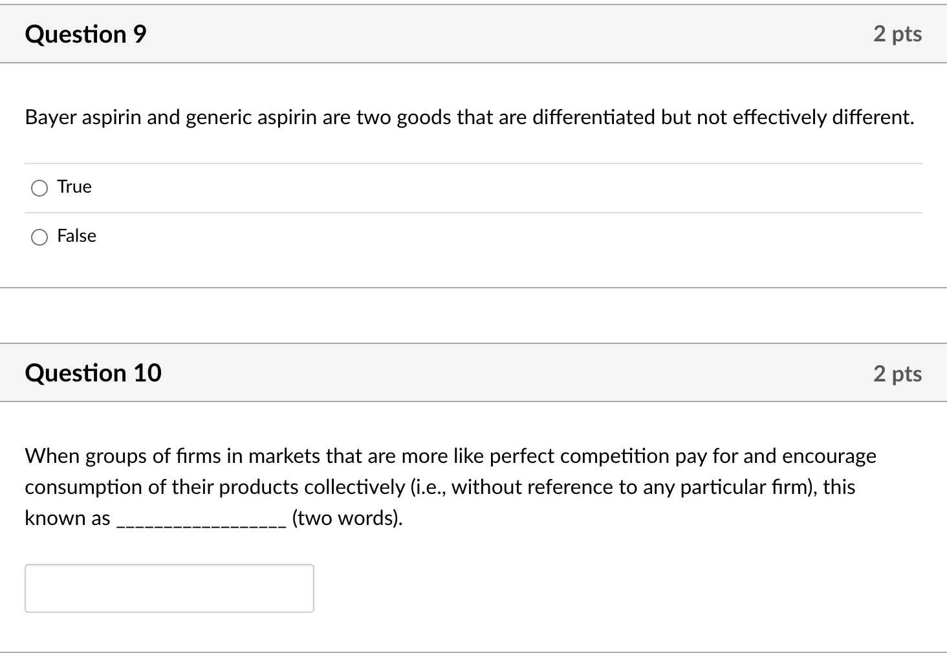Click "2 pts" in Question 9 header

point(897,34)
